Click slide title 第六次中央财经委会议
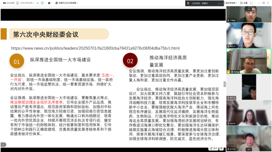The height and width of the screenshot is (152, 272). tap(46, 34)
